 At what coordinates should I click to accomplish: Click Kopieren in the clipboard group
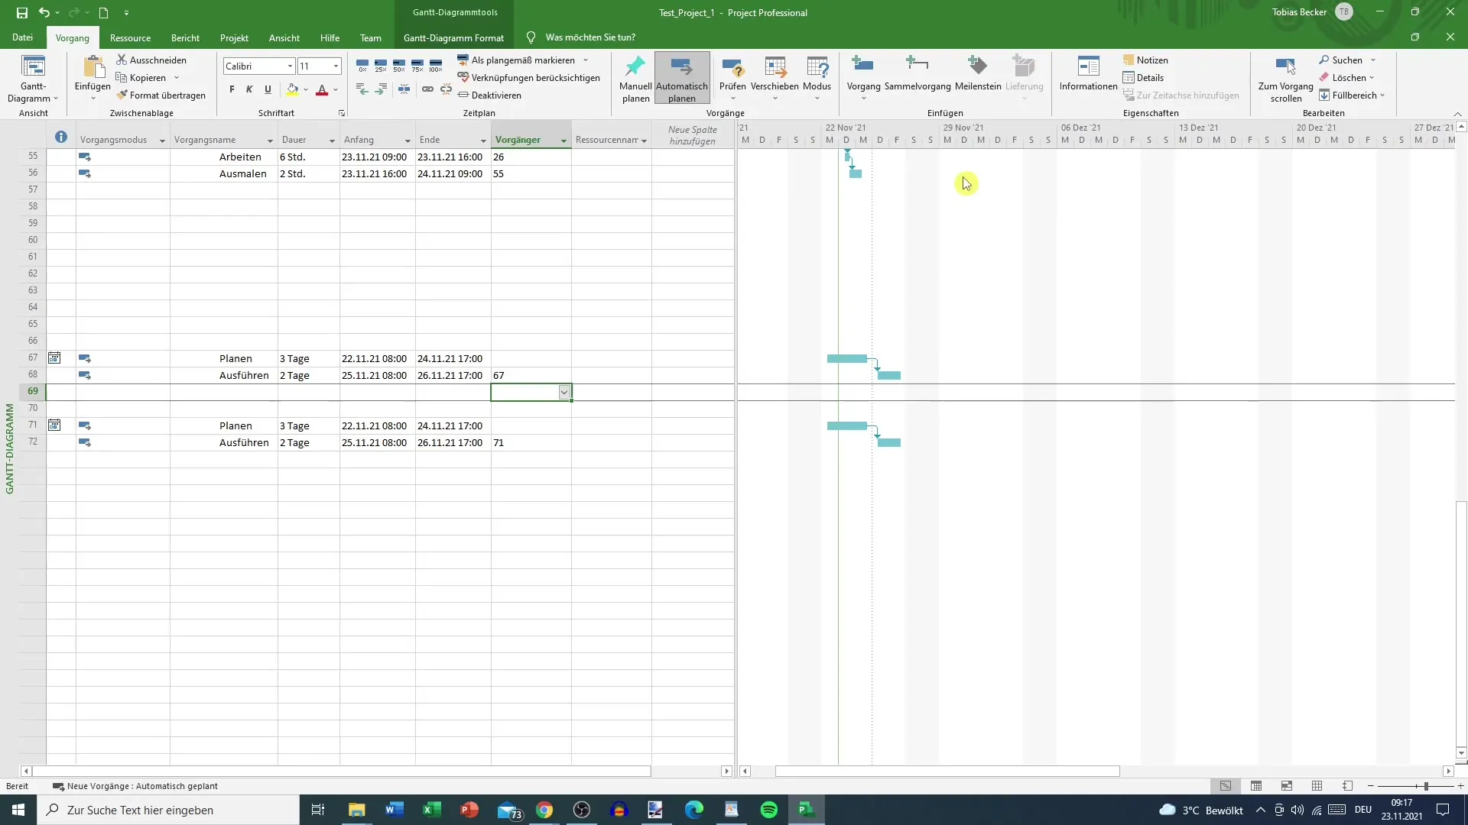click(x=141, y=77)
